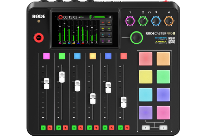Tap the pink sound pad on the touchscreen
Screen dimensions: 206x136
coord(109,41)
